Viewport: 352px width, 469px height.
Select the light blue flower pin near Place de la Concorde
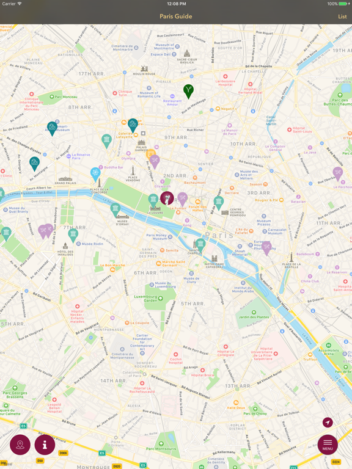(x=95, y=174)
